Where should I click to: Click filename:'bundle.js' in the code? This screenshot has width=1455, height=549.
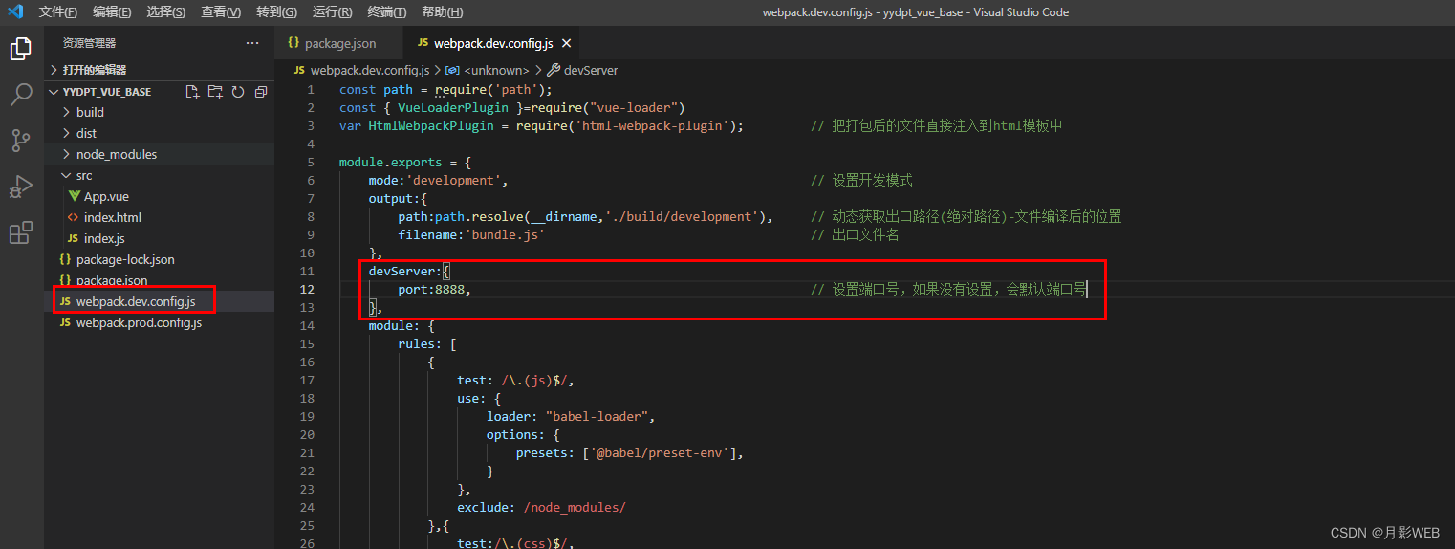click(471, 234)
